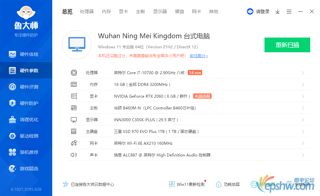320x196 pixels.
Task: Open 游戏精选 games section
Action: coord(26,169)
